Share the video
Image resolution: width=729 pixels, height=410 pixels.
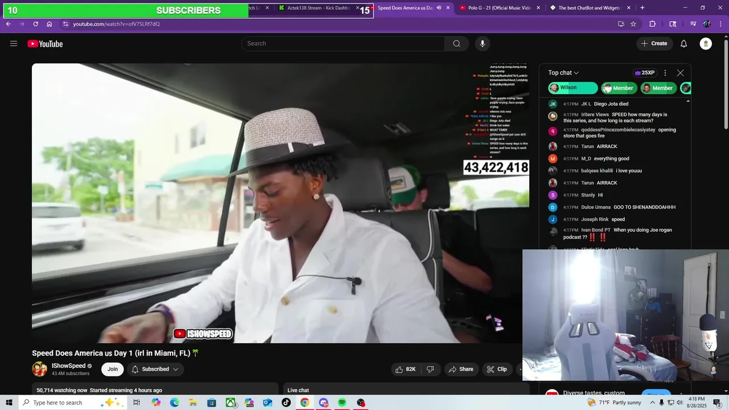[x=461, y=370]
